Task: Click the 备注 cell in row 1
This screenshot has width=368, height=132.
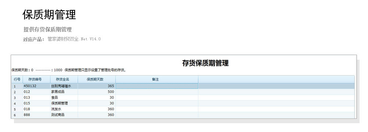Action: click(x=156, y=86)
